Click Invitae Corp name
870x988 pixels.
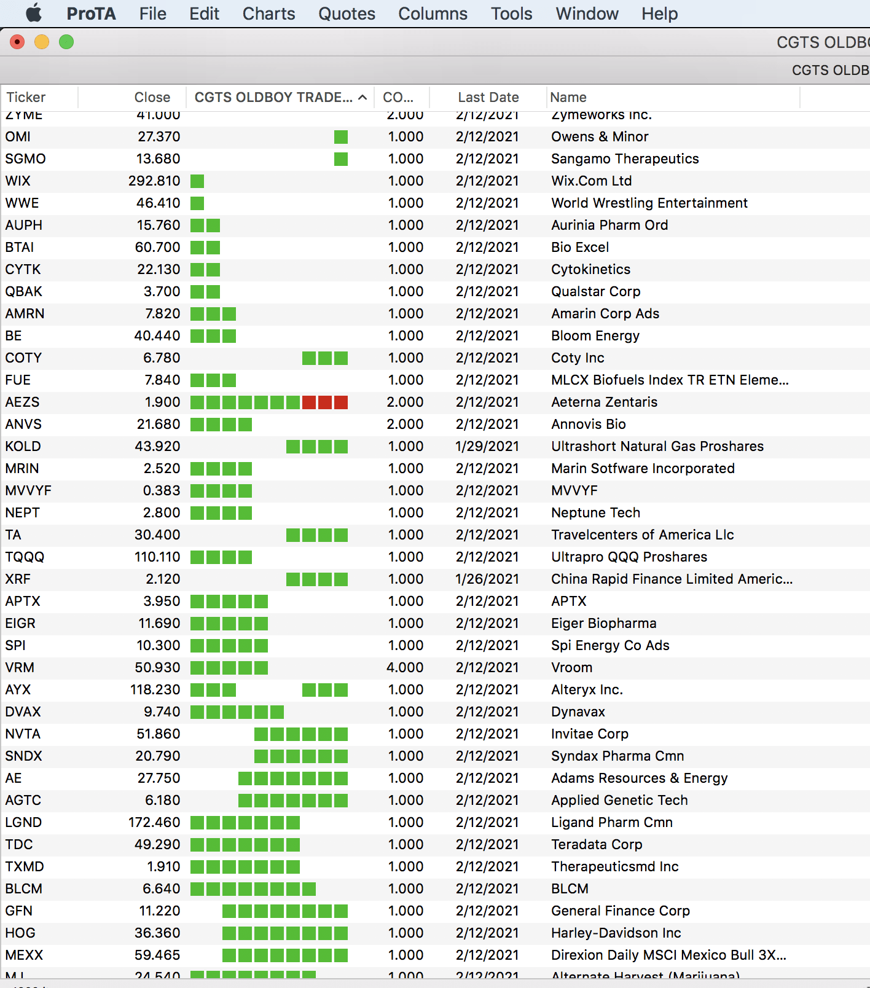click(x=589, y=734)
